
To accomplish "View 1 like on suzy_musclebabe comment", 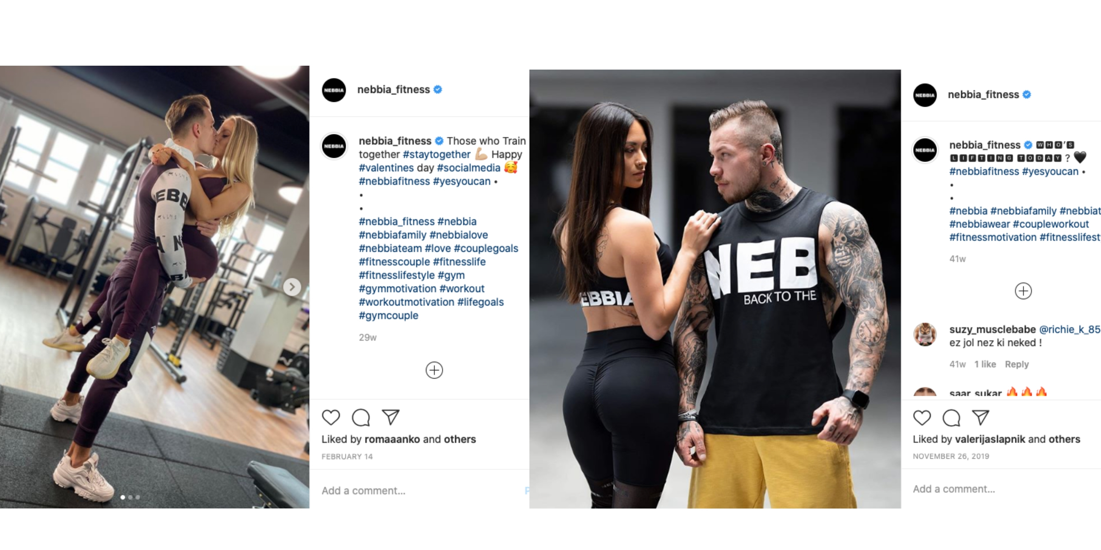I will [985, 364].
